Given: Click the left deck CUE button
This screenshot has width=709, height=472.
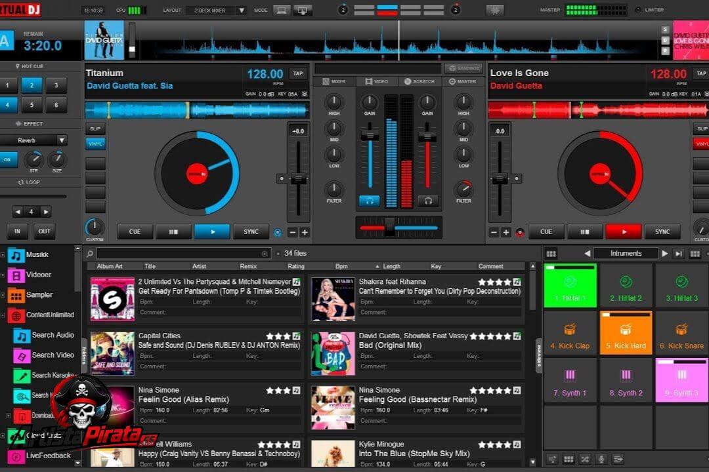Looking at the screenshot, I should [135, 231].
